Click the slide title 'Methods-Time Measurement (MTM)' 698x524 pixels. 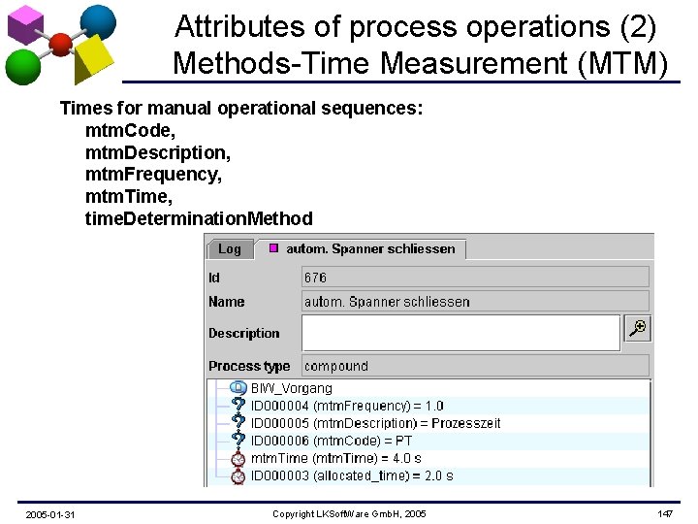tap(420, 63)
